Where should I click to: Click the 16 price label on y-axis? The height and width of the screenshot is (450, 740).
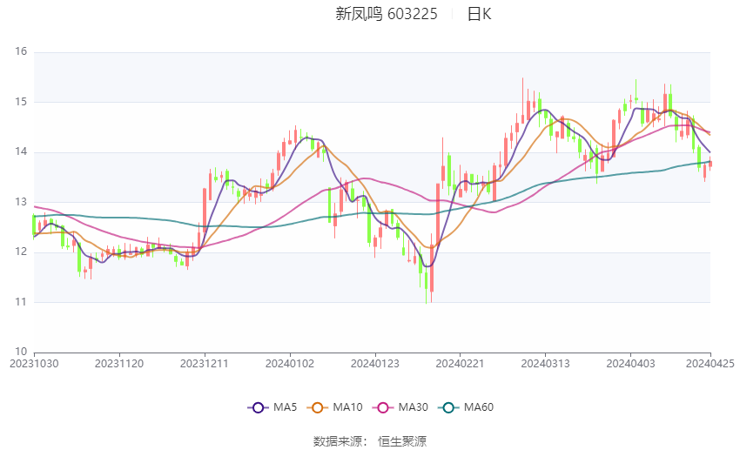(21, 52)
